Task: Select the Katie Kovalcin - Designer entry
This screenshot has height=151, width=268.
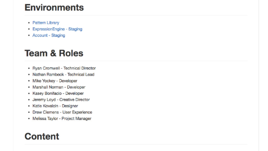Action: (x=55, y=106)
